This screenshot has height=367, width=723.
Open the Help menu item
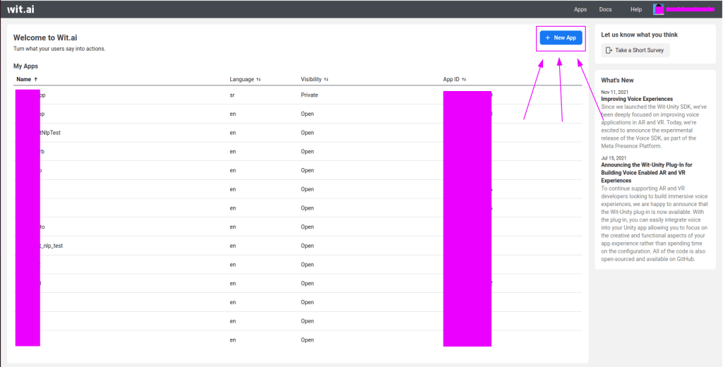(636, 10)
